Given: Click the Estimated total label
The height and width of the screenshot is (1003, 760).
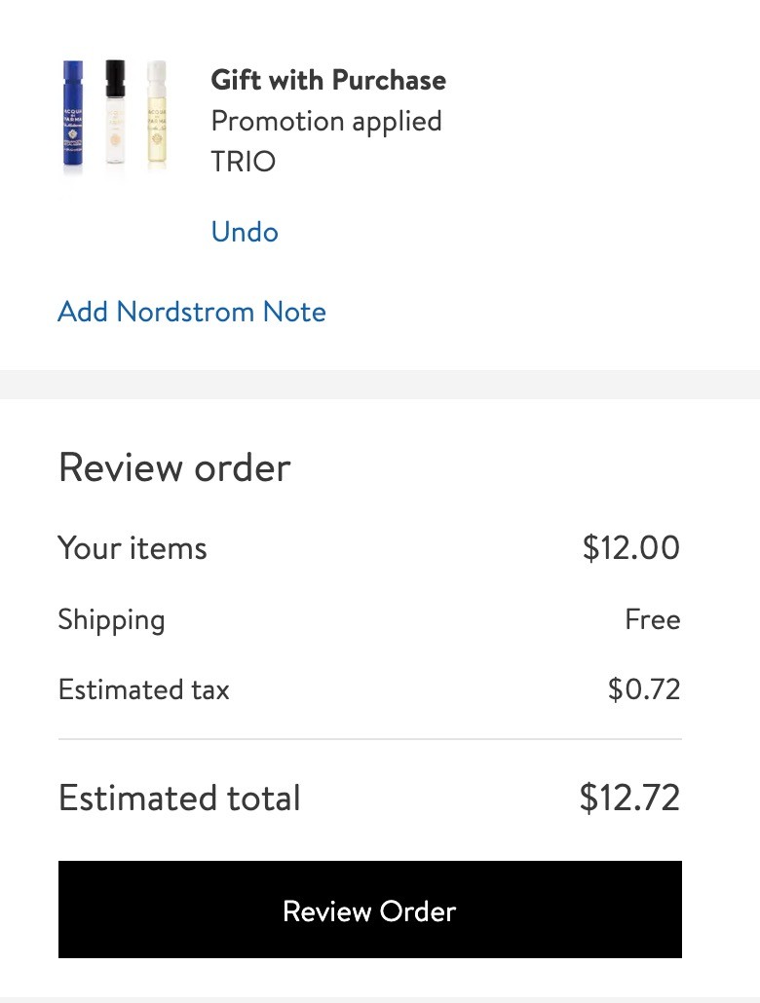Looking at the screenshot, I should (x=179, y=798).
